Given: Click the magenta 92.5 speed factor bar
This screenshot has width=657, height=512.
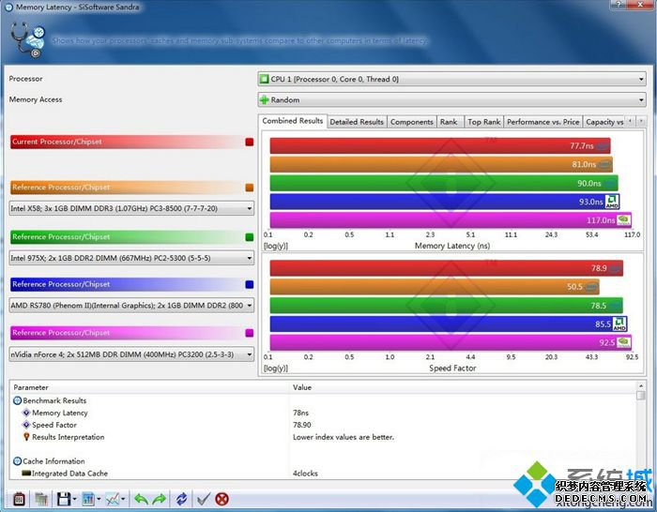Looking at the screenshot, I should (451, 342).
